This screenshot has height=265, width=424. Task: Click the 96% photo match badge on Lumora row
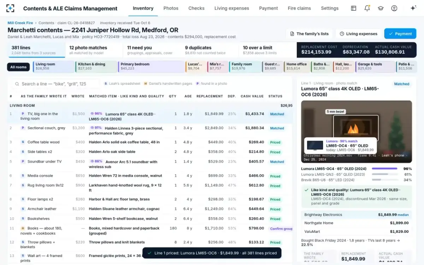point(96,114)
